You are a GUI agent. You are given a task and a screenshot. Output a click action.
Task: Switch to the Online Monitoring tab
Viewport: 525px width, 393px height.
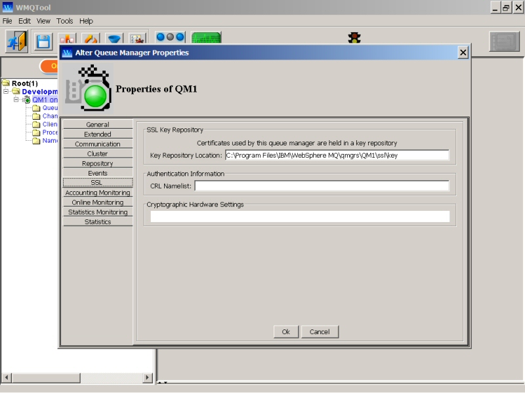tap(98, 202)
